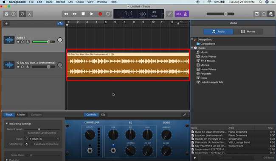Open Spotlight search in menu bar
This screenshot has height=161, width=276.
[260, 2]
